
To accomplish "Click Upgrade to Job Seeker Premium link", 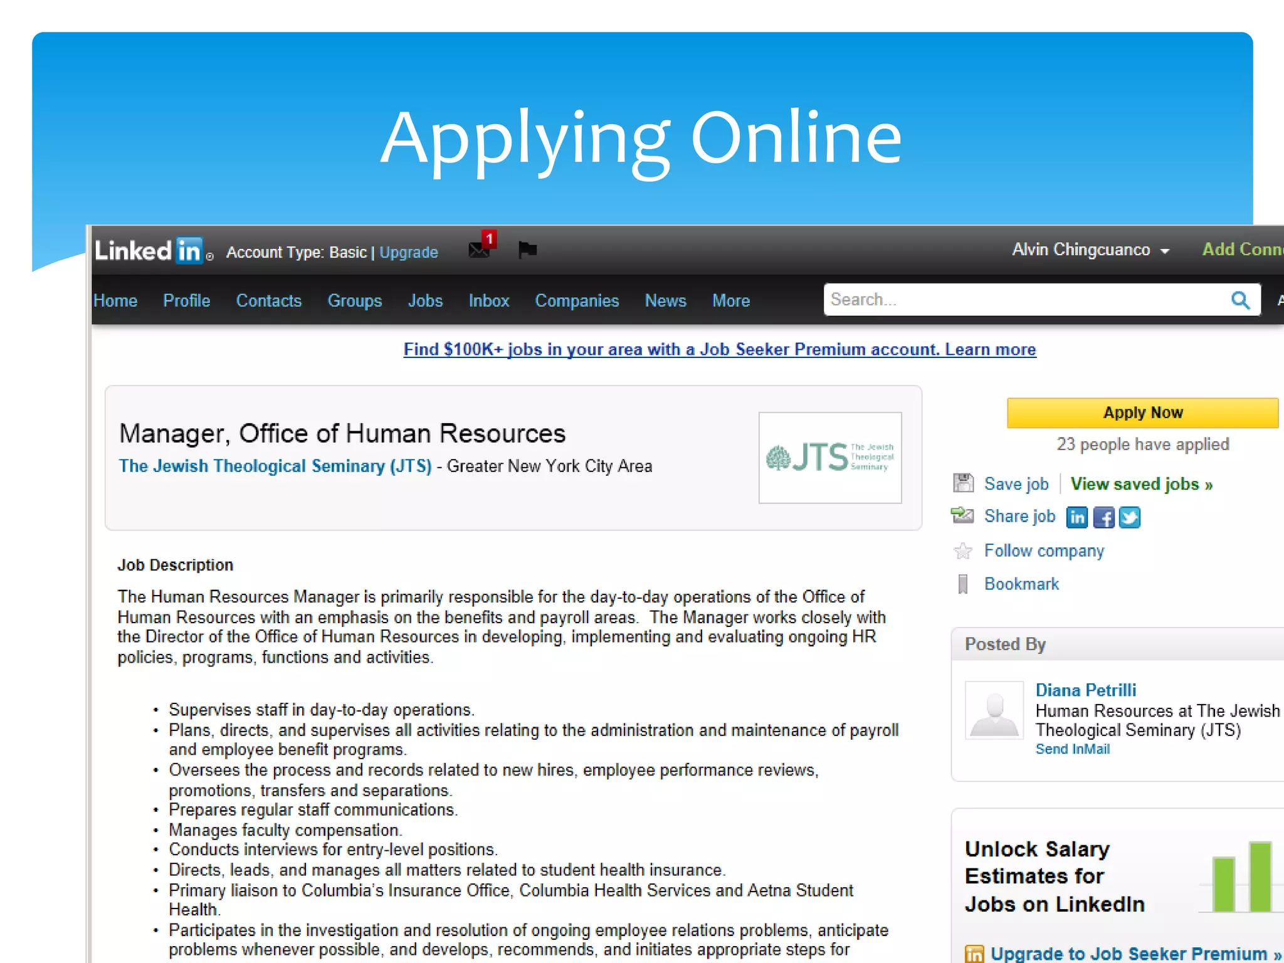I will tap(1136, 954).
